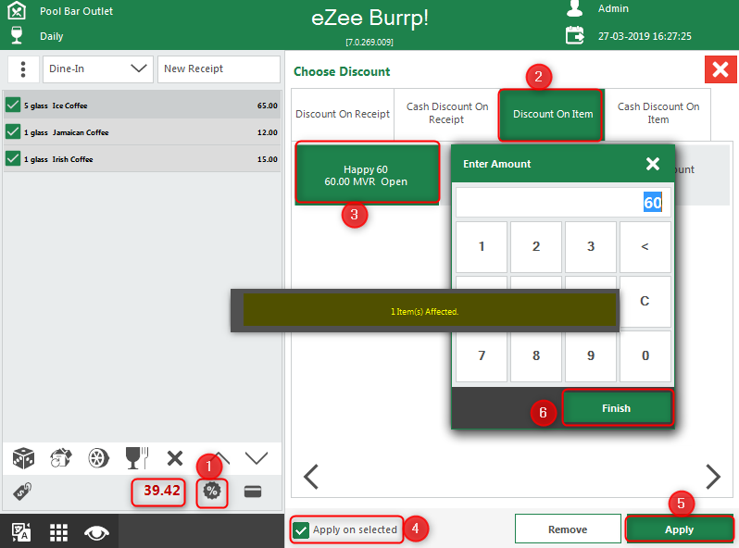Switch to Discount On Receipt tab
The height and width of the screenshot is (548, 739).
tap(343, 114)
